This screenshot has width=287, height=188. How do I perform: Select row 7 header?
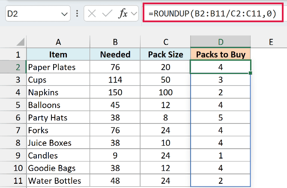point(13,130)
